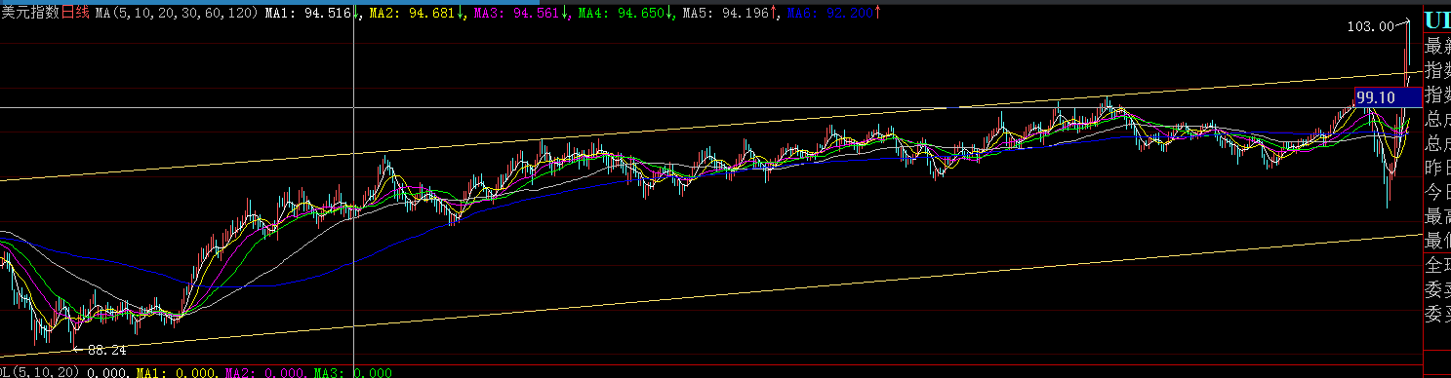The height and width of the screenshot is (378, 1451).
Task: Select the 日线 period label
Action: pyautogui.click(x=76, y=14)
